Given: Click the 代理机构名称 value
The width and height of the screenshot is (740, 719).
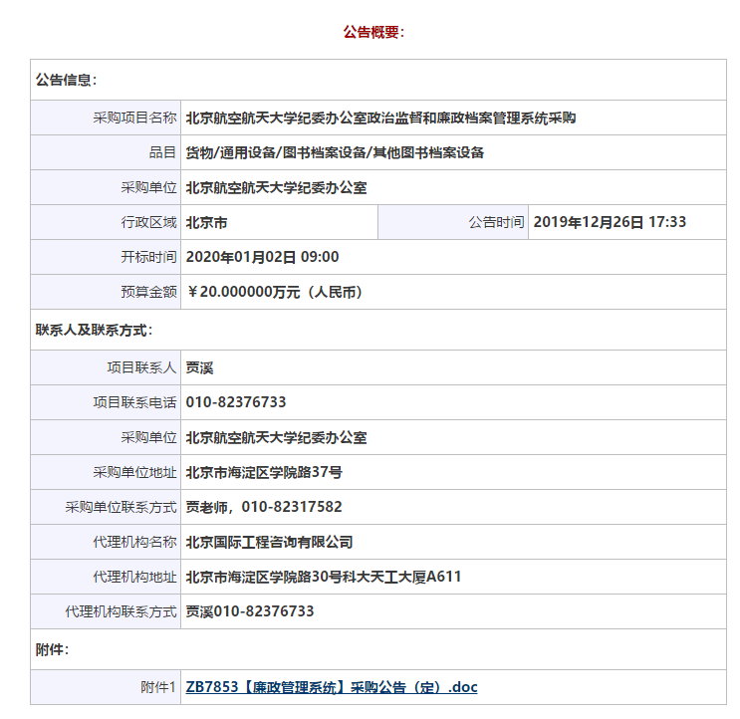Looking at the screenshot, I should click(270, 542).
